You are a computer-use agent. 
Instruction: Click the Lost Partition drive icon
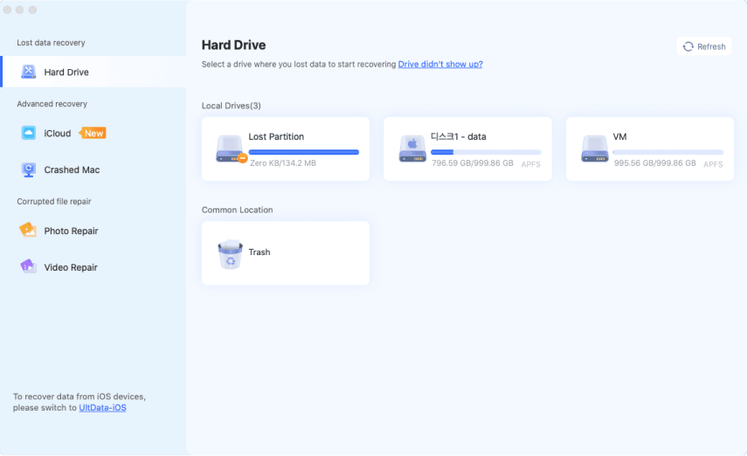pos(231,149)
